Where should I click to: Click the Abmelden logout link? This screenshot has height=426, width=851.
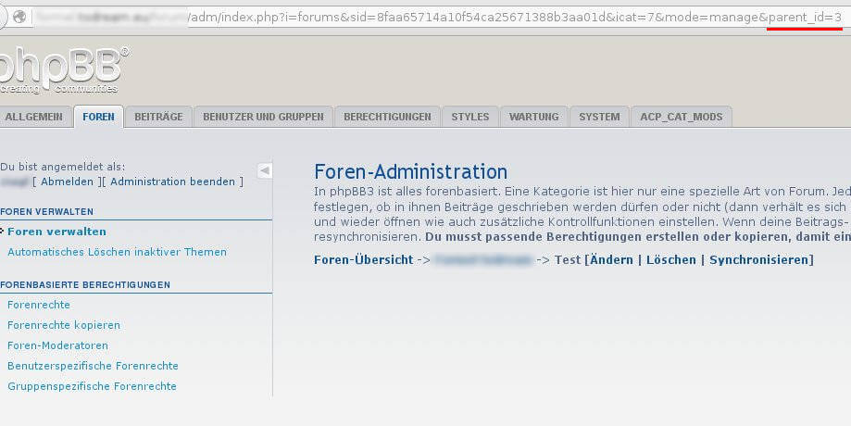click(67, 182)
